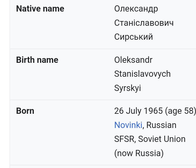
Task: Click the word "Russian" after Novinki
Action: (x=161, y=125)
